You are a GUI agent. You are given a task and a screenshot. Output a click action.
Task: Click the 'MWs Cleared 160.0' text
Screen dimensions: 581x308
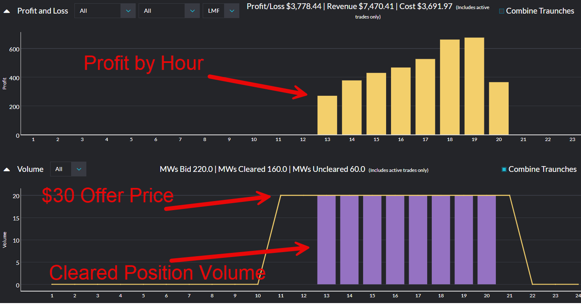(x=252, y=169)
